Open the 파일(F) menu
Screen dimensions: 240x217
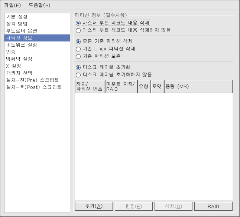pos(12,6)
